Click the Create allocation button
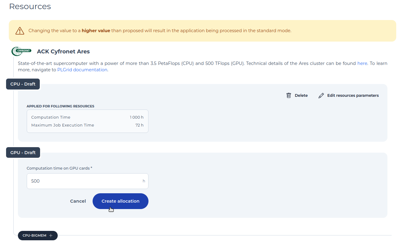402x250 pixels. (121, 201)
